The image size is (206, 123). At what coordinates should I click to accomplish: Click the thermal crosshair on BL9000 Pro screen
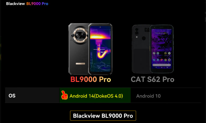99,49
